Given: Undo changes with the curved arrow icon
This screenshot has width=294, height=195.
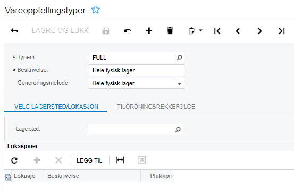Looking at the screenshot, I should coord(128,31).
